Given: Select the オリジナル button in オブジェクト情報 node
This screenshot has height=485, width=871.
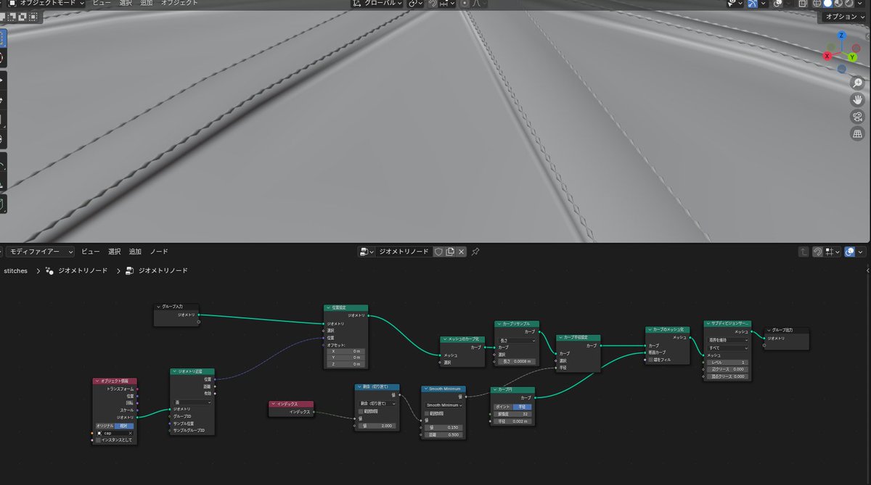Looking at the screenshot, I should point(105,426).
